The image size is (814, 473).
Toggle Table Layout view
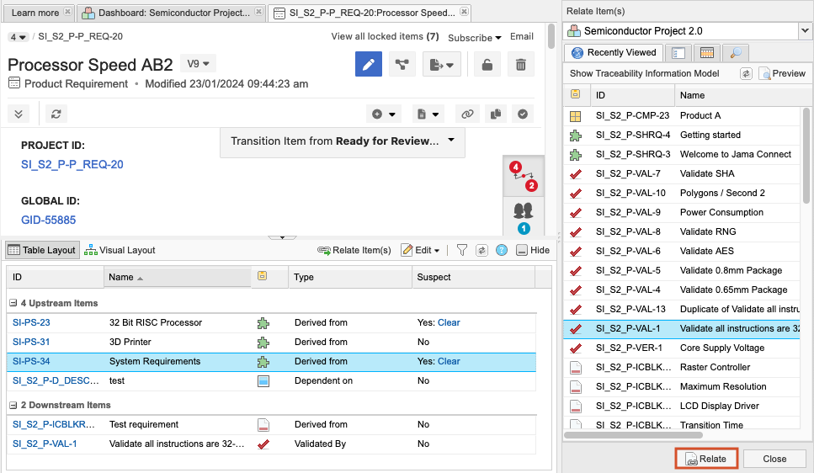(42, 250)
